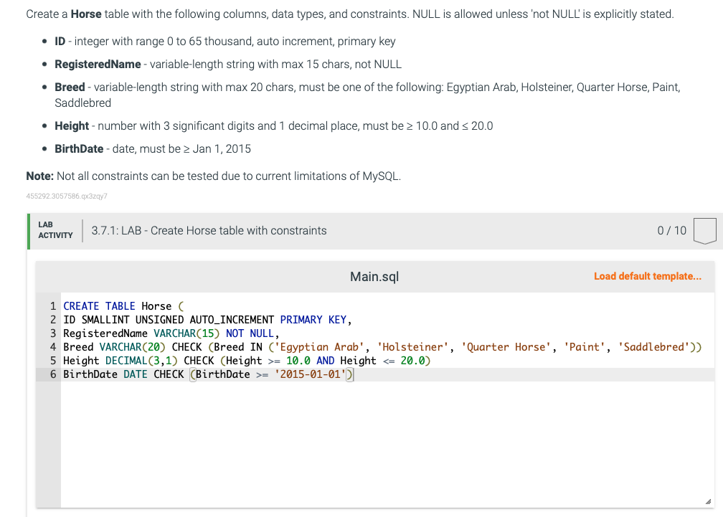723x517 pixels.
Task: Load default template for the lab
Action: tap(646, 276)
